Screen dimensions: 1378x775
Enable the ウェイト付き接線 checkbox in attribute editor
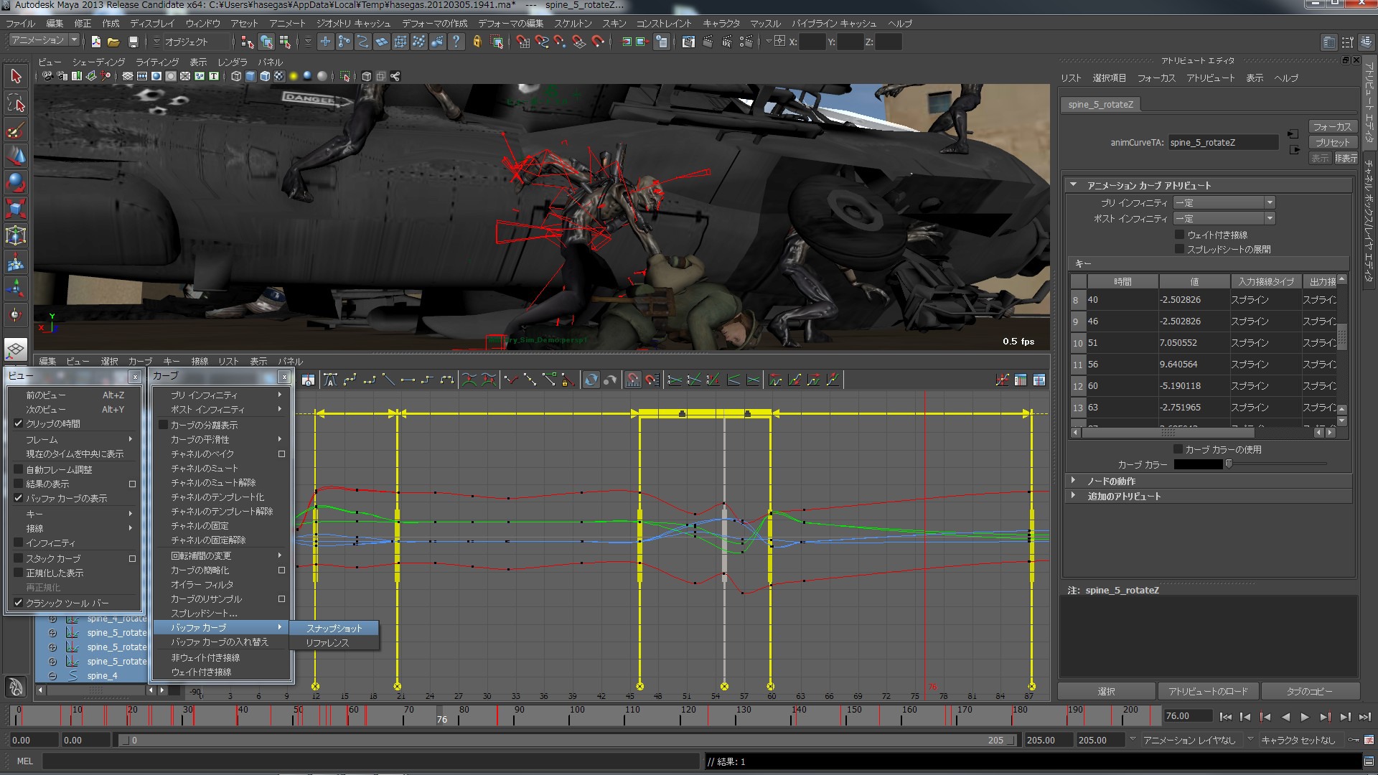click(1179, 235)
